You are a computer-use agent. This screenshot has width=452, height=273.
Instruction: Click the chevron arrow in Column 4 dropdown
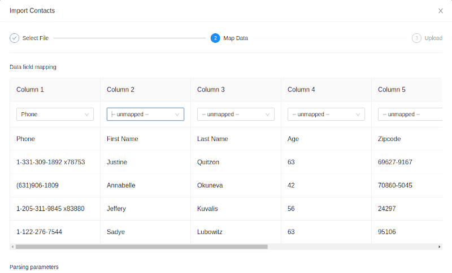pyautogui.click(x=358, y=115)
